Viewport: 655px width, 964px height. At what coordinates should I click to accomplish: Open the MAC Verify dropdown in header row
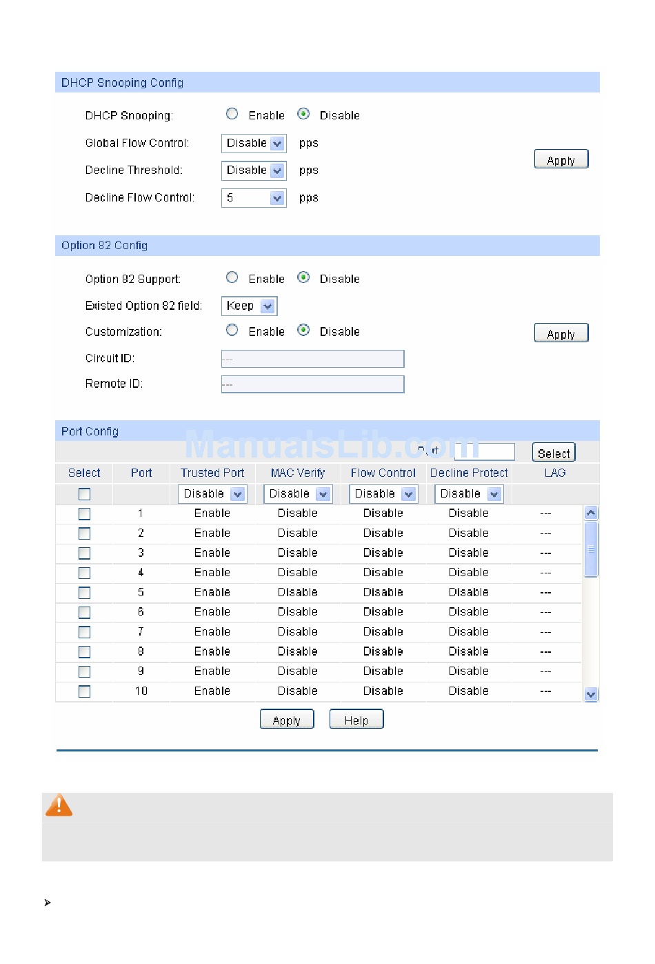(x=298, y=494)
